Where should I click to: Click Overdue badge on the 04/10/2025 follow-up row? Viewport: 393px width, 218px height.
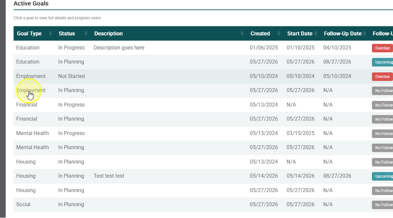coord(382,48)
